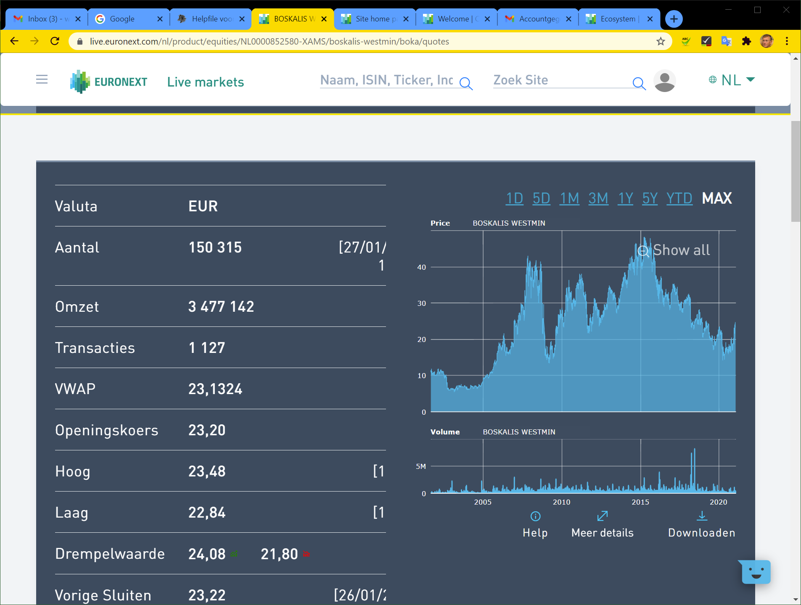Viewport: 801px width, 605px height.
Task: Switch to the Google browser tab
Action: [122, 19]
